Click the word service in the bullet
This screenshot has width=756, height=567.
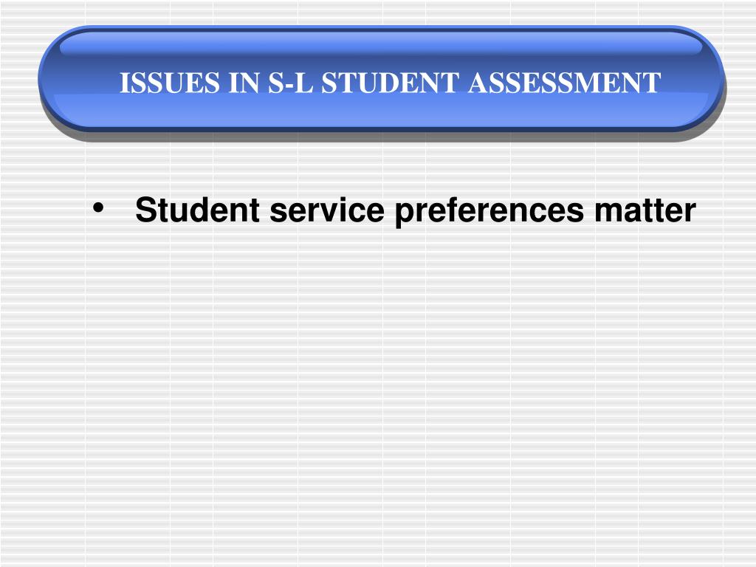[x=327, y=210]
